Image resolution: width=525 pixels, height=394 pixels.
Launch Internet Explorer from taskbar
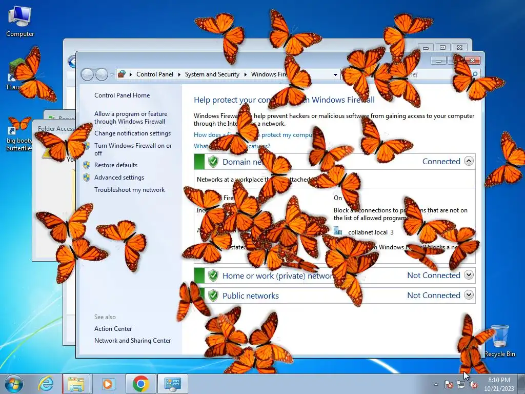tap(46, 384)
